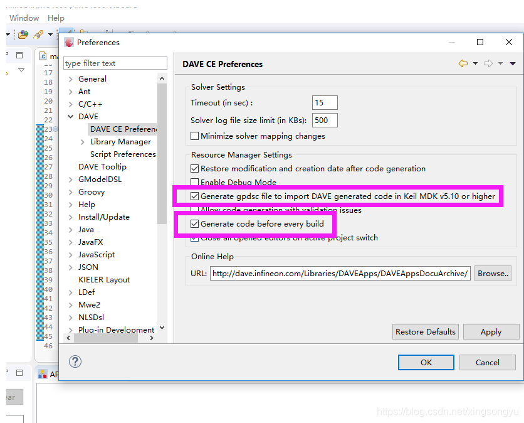Viewport: 524px width, 423px height.
Task: Select KIELER Layout tree item
Action: [104, 280]
